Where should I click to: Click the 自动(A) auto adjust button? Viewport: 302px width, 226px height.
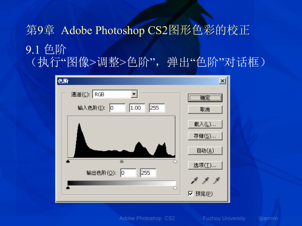[x=205, y=150]
